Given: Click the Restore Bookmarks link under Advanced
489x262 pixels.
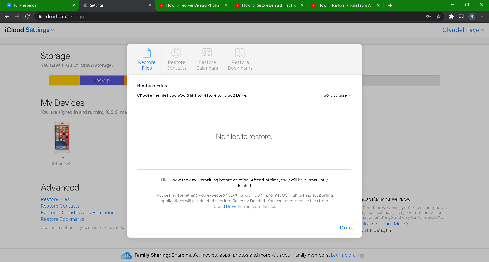Looking at the screenshot, I should 62,219.
